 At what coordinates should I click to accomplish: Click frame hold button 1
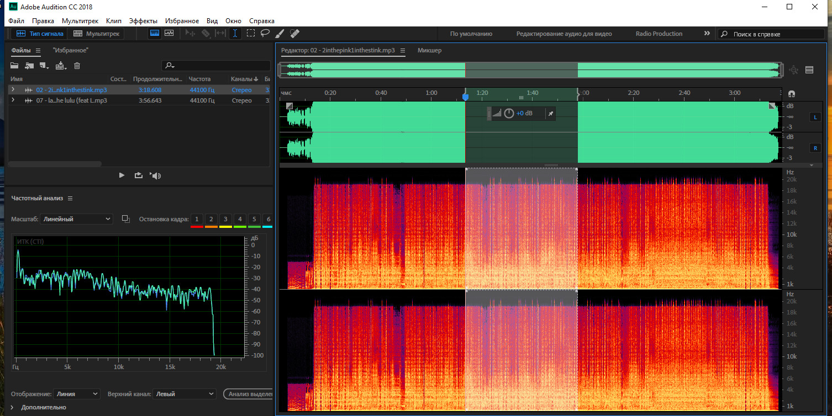(x=197, y=219)
